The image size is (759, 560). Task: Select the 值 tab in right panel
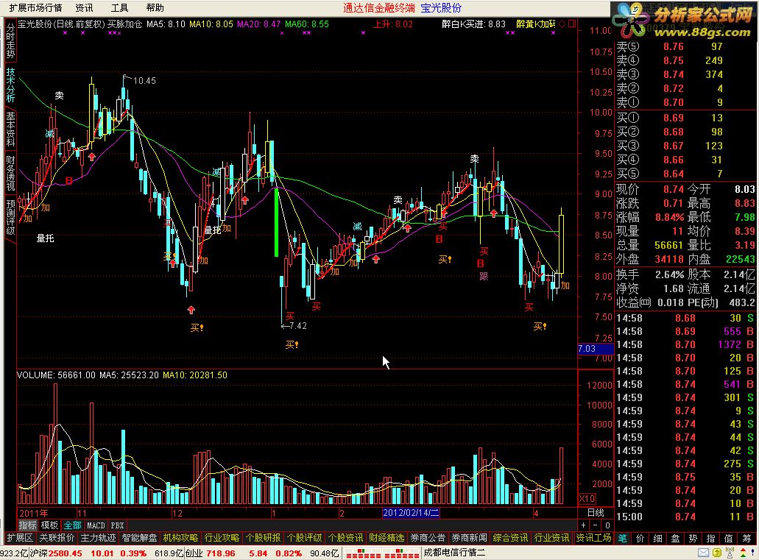pyautogui.click(x=729, y=538)
